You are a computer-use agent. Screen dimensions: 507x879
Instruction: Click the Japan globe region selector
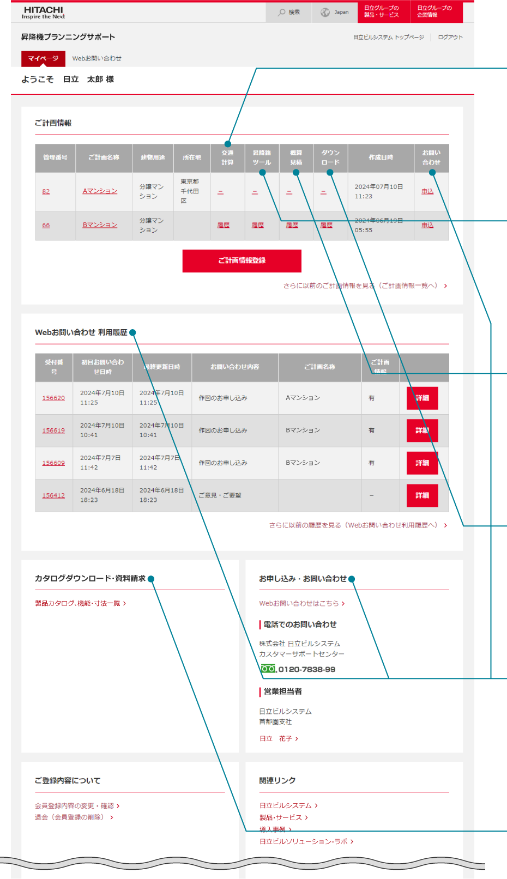[335, 12]
